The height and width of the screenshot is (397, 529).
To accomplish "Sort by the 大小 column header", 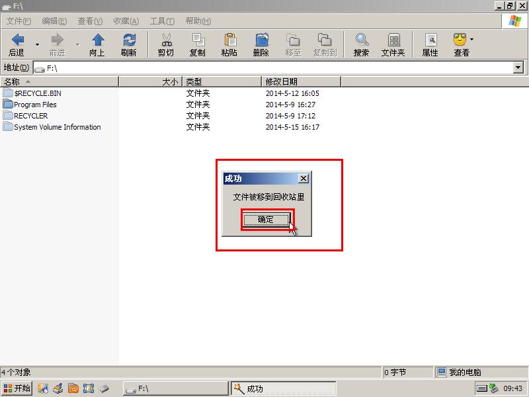I will pyautogui.click(x=151, y=81).
